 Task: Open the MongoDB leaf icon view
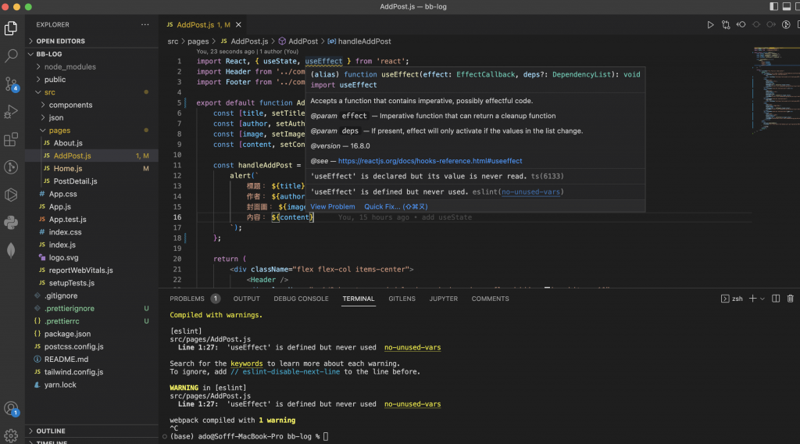pyautogui.click(x=11, y=251)
